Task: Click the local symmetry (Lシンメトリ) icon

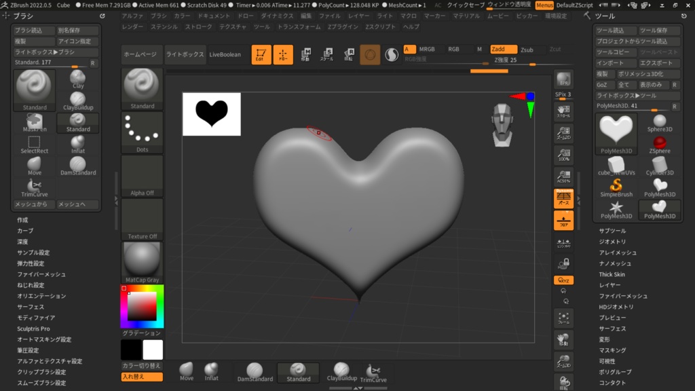Action: [x=563, y=243]
